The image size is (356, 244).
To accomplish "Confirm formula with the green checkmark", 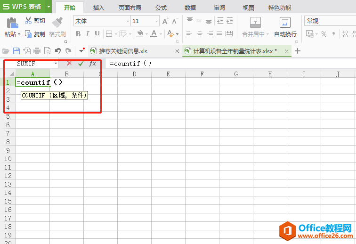I will pos(81,63).
